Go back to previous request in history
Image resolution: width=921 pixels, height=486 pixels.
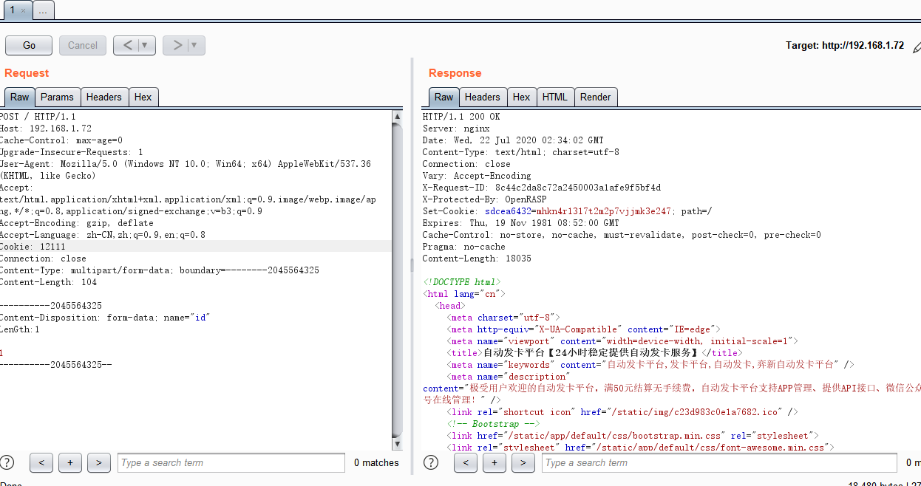click(126, 45)
